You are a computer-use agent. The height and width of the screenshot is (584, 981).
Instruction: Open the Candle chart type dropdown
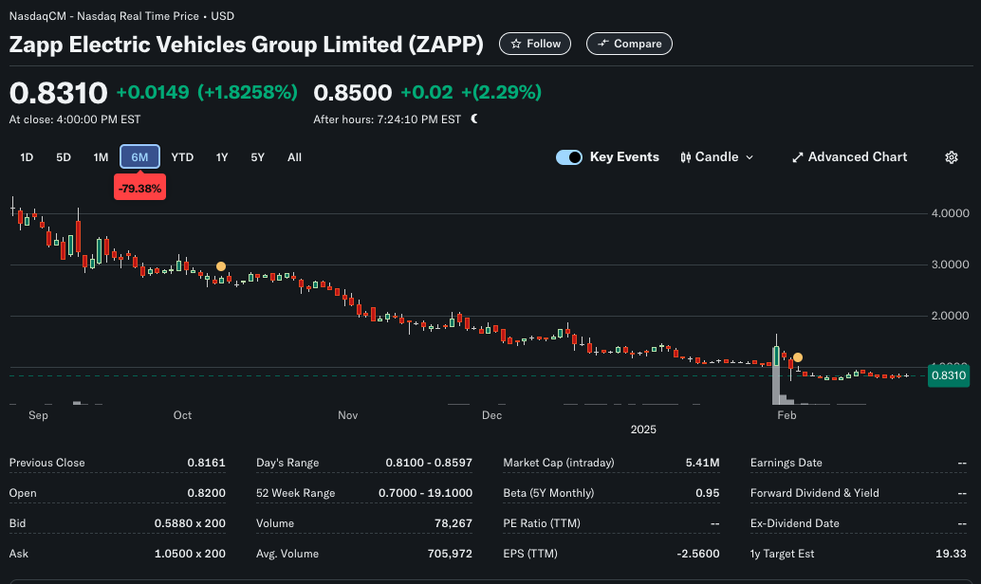coord(717,157)
